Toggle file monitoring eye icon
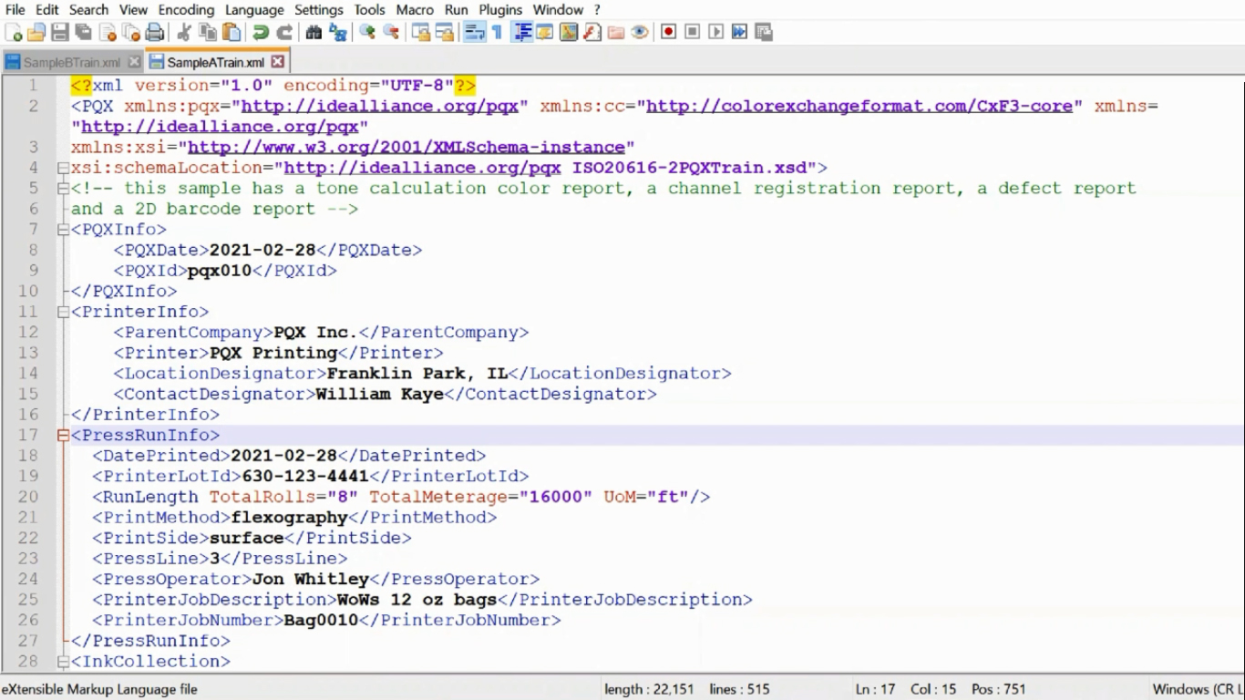The image size is (1245, 700). [640, 32]
